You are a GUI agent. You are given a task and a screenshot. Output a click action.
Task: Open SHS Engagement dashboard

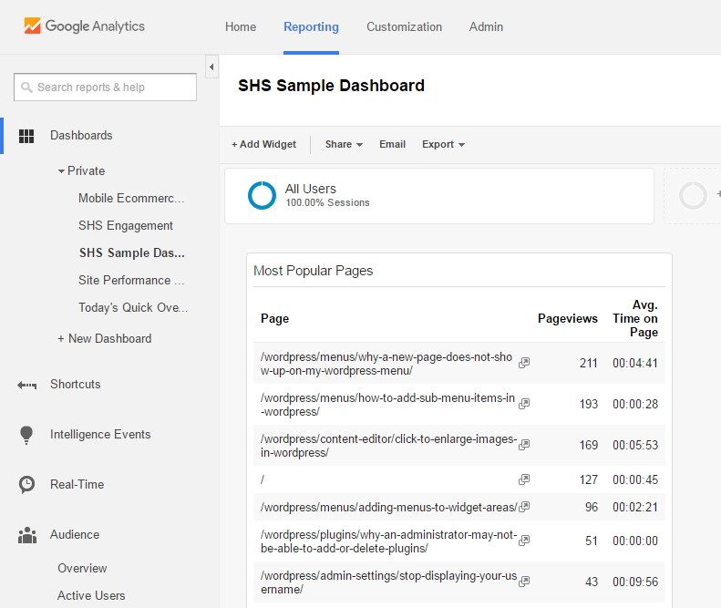(x=126, y=225)
